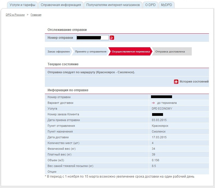The width and height of the screenshot is (215, 188).
Task: Click the Физический вес value 34
Action: pos(153,149)
